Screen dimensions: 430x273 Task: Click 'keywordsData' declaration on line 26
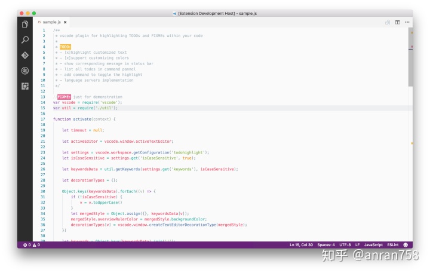pyautogui.click(x=84, y=169)
